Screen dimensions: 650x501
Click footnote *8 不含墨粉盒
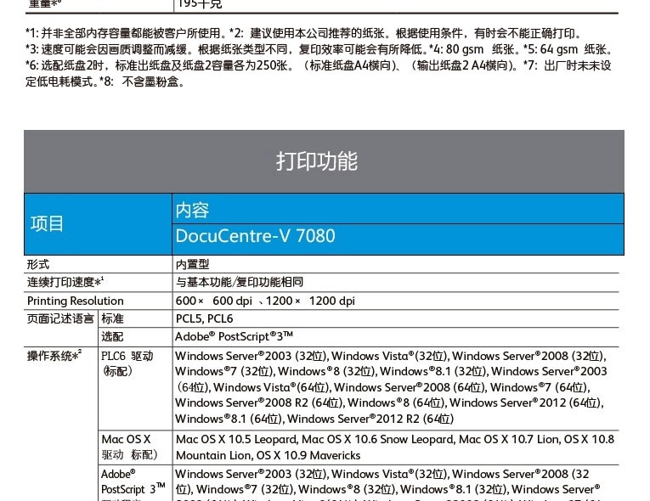142,82
